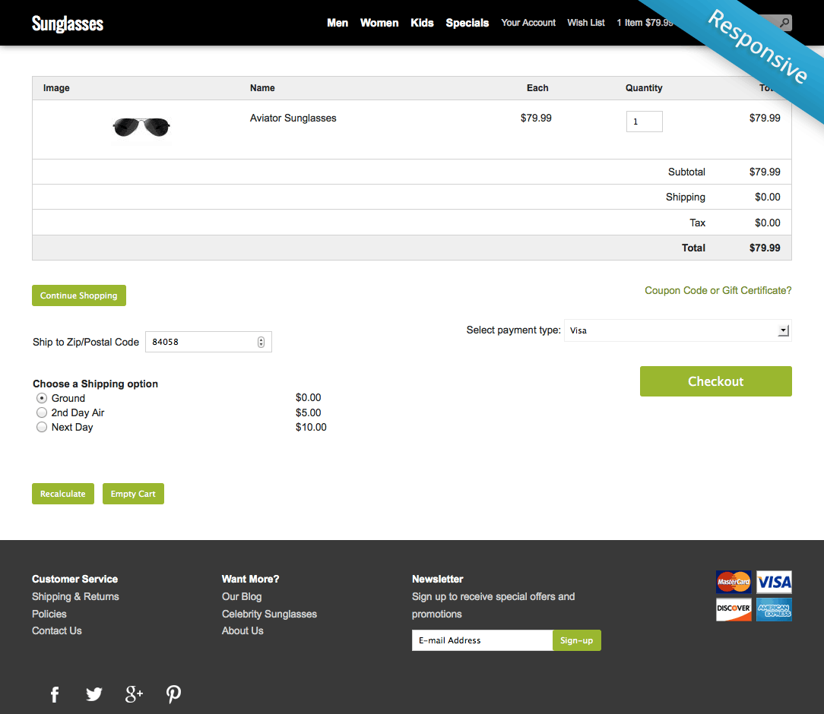This screenshot has height=714, width=824.
Task: Select Ground shipping option
Action: (x=42, y=398)
